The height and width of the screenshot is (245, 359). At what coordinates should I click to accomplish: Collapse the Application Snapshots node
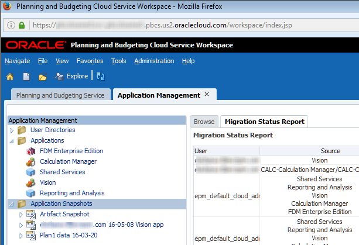point(12,203)
